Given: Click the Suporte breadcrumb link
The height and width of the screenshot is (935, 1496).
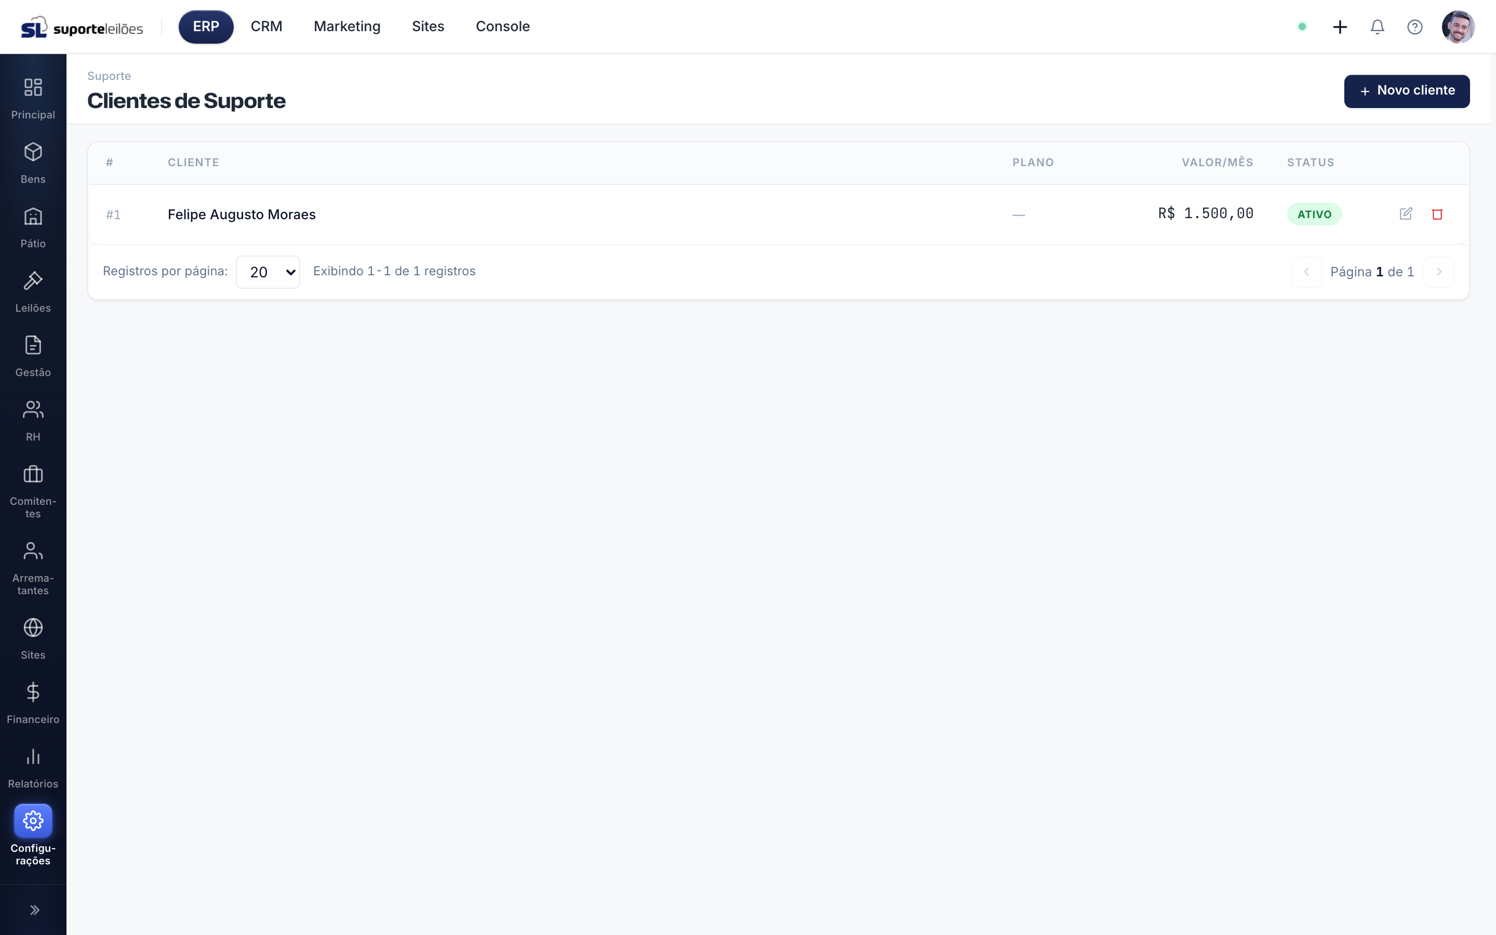Looking at the screenshot, I should coord(109,76).
